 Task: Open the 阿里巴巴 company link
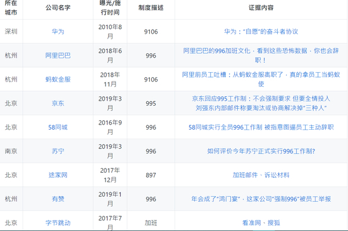(x=58, y=56)
